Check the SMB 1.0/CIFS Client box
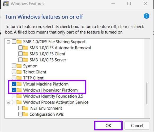 [20, 54]
